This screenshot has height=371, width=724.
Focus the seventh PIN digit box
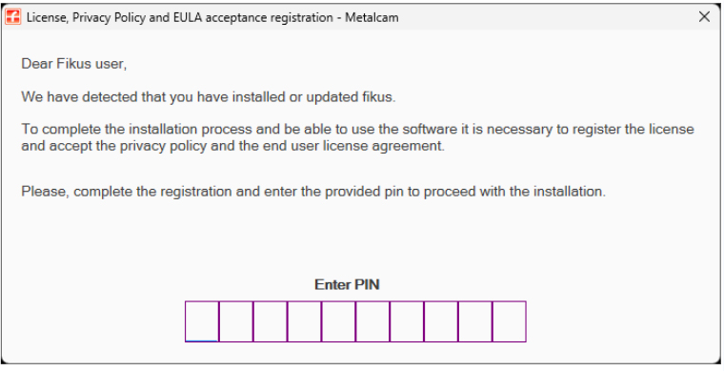click(x=407, y=321)
